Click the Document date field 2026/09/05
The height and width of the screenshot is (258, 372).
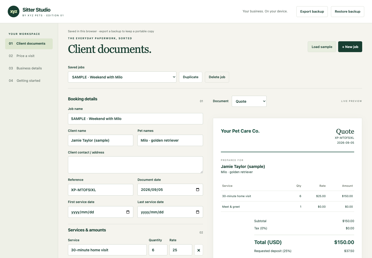[170, 190]
